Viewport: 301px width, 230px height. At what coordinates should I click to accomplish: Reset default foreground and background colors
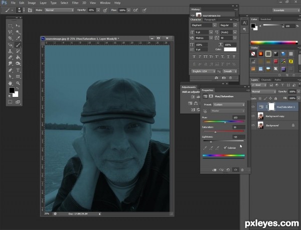coord(10,96)
